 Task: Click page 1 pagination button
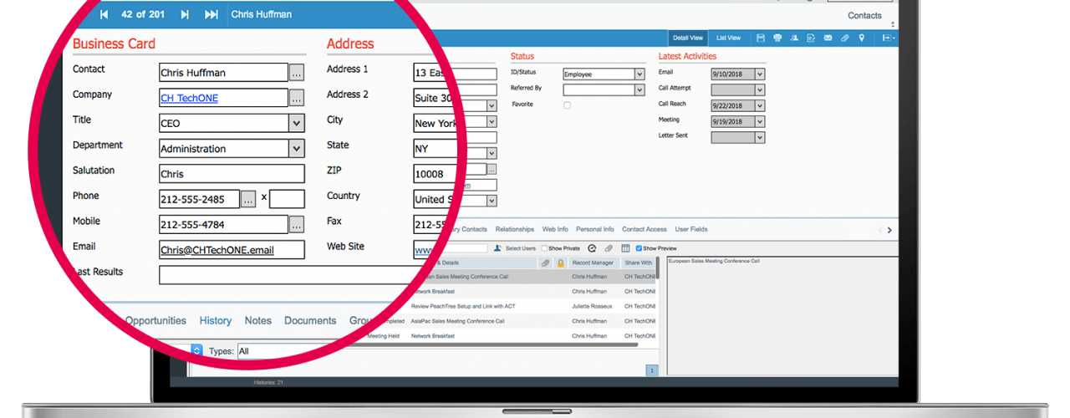[652, 370]
